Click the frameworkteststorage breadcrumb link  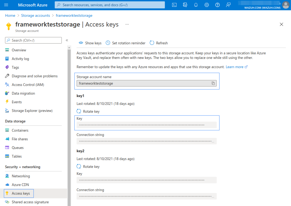(74, 15)
